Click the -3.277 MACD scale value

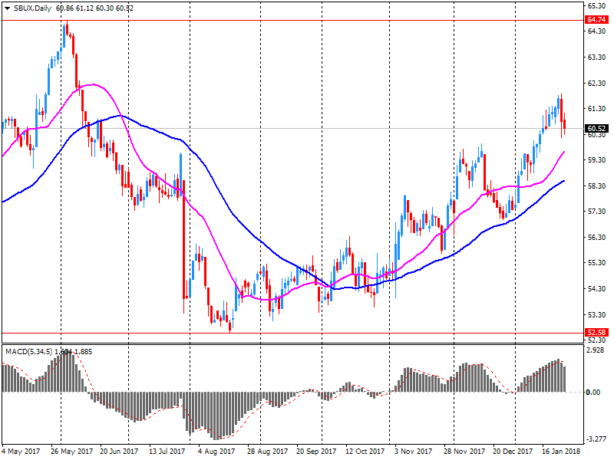click(596, 439)
